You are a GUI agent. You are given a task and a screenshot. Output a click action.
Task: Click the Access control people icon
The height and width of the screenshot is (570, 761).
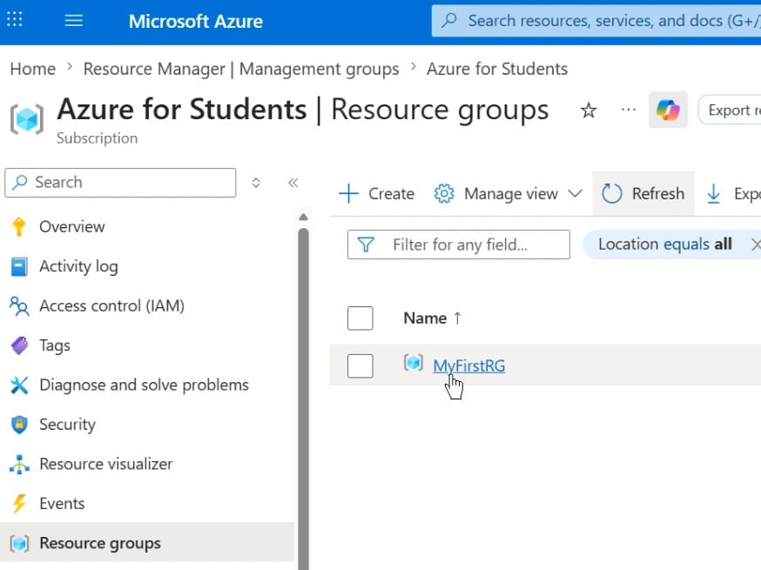pyautogui.click(x=19, y=306)
